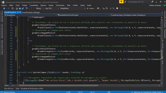Viewport: 166px width, 93px height.
Task: Click the split editor handle above scrollbar
Action: pos(162,18)
